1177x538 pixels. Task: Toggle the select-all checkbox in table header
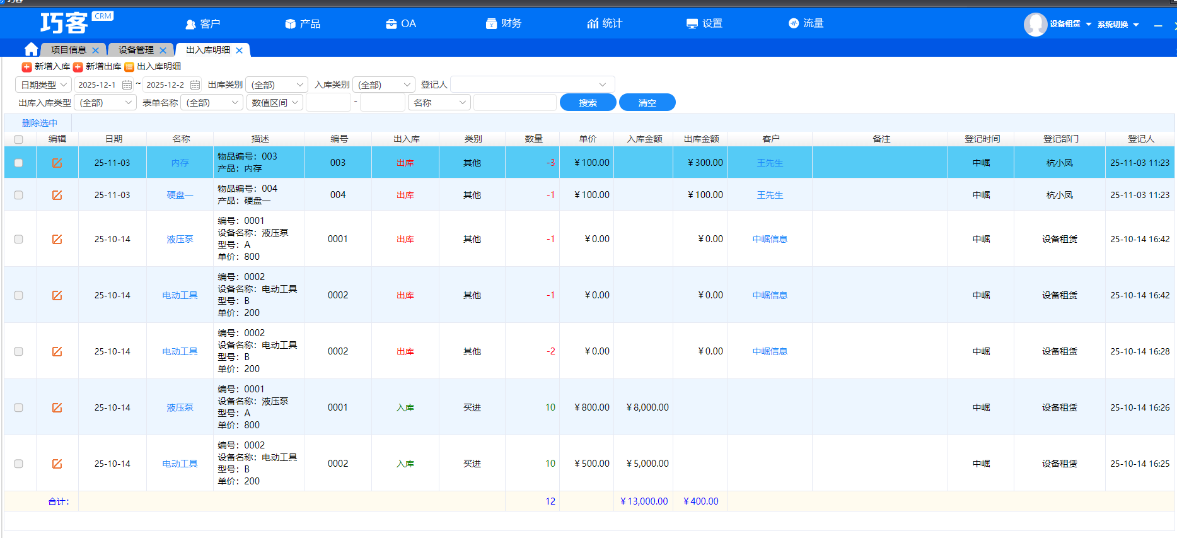18,139
